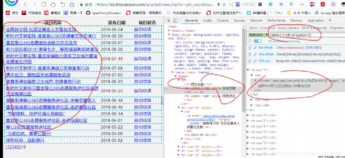
Task: Go to page 16 pagination link
Action: pyautogui.click(x=24, y=147)
